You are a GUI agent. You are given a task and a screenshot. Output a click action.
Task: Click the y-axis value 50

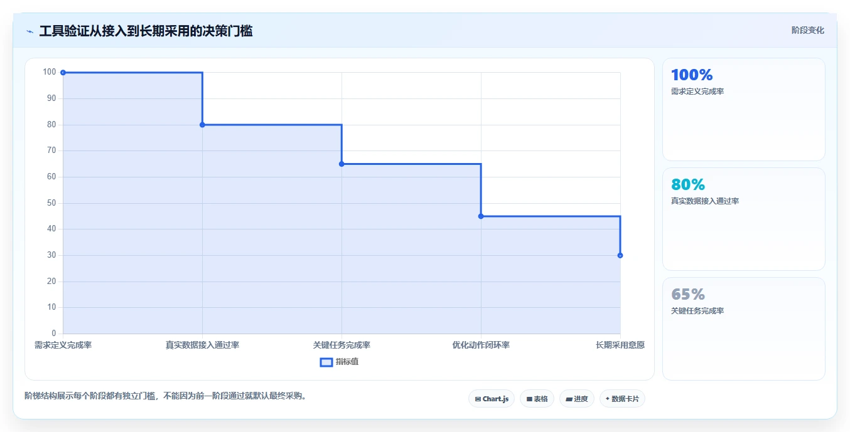[x=51, y=203]
